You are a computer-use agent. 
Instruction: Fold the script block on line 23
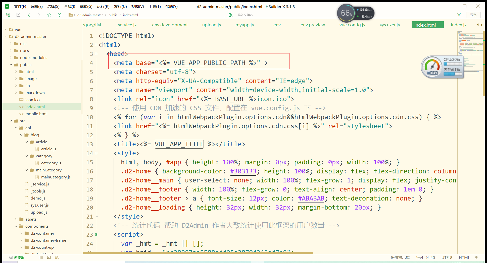pyautogui.click(x=96, y=235)
